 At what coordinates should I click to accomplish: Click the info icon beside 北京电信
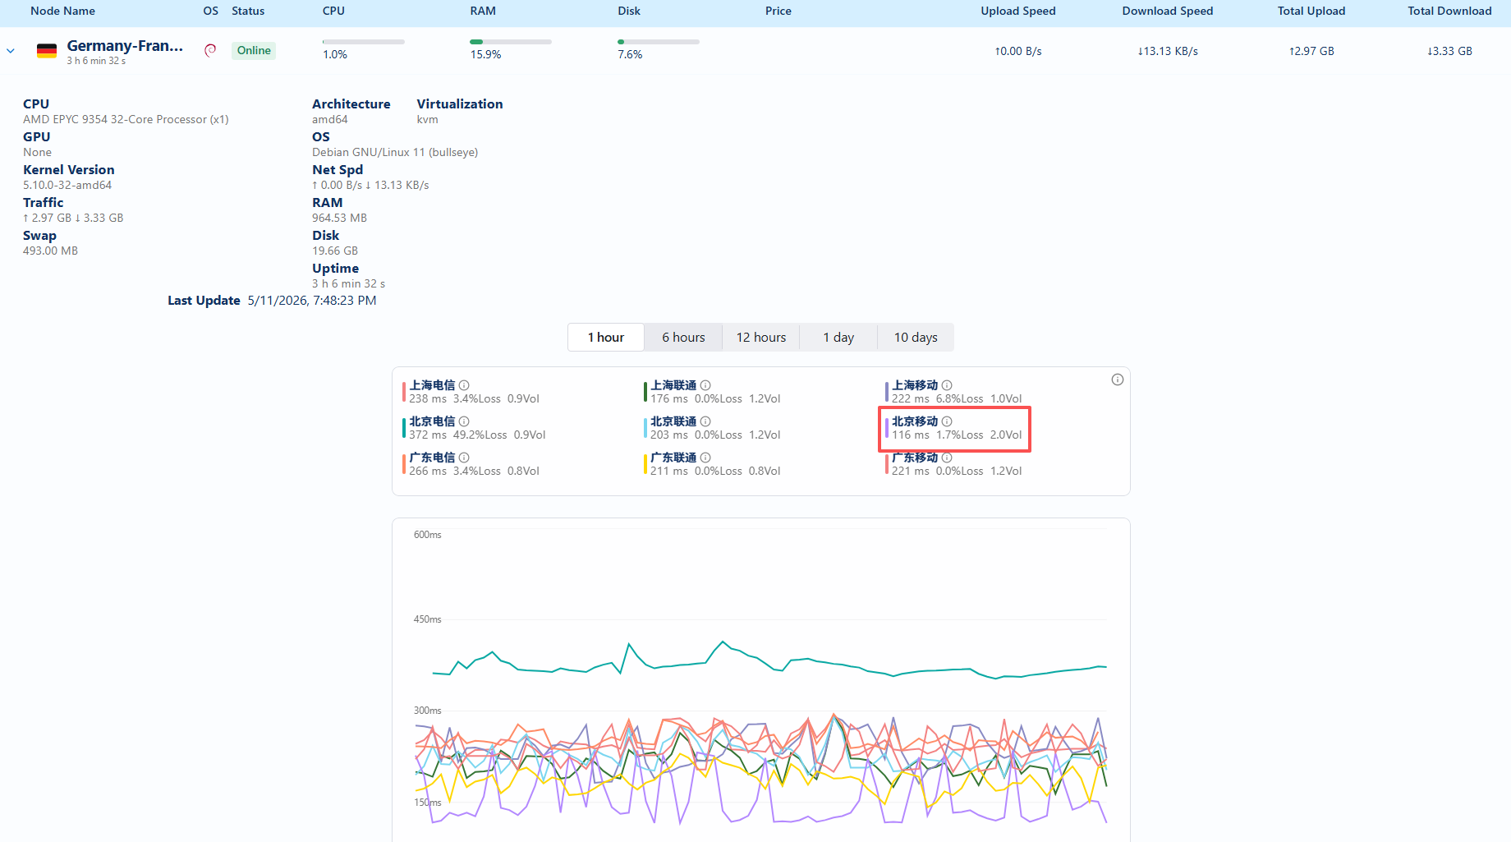(464, 421)
